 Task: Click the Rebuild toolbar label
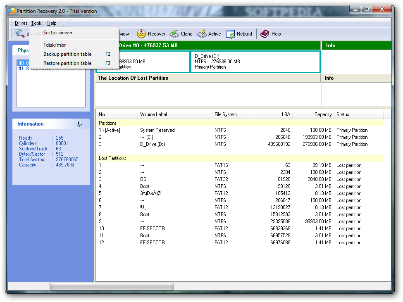point(244,34)
